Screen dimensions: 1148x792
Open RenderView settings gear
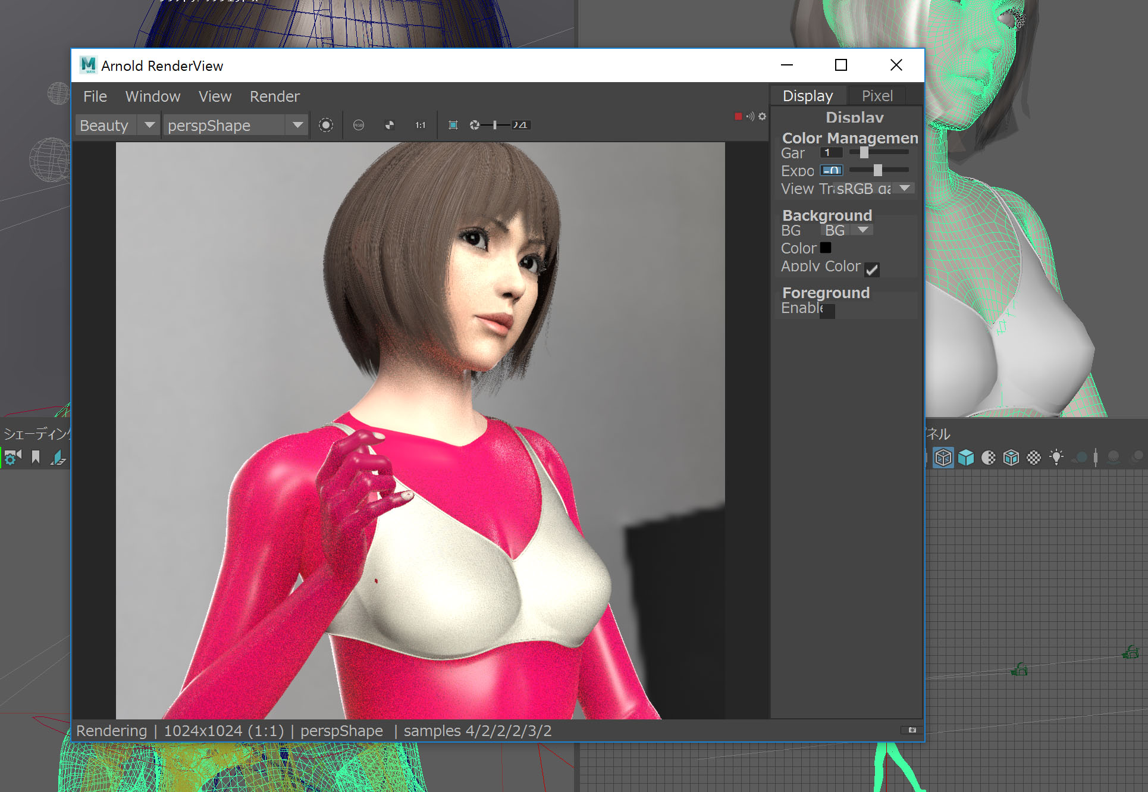pos(762,117)
